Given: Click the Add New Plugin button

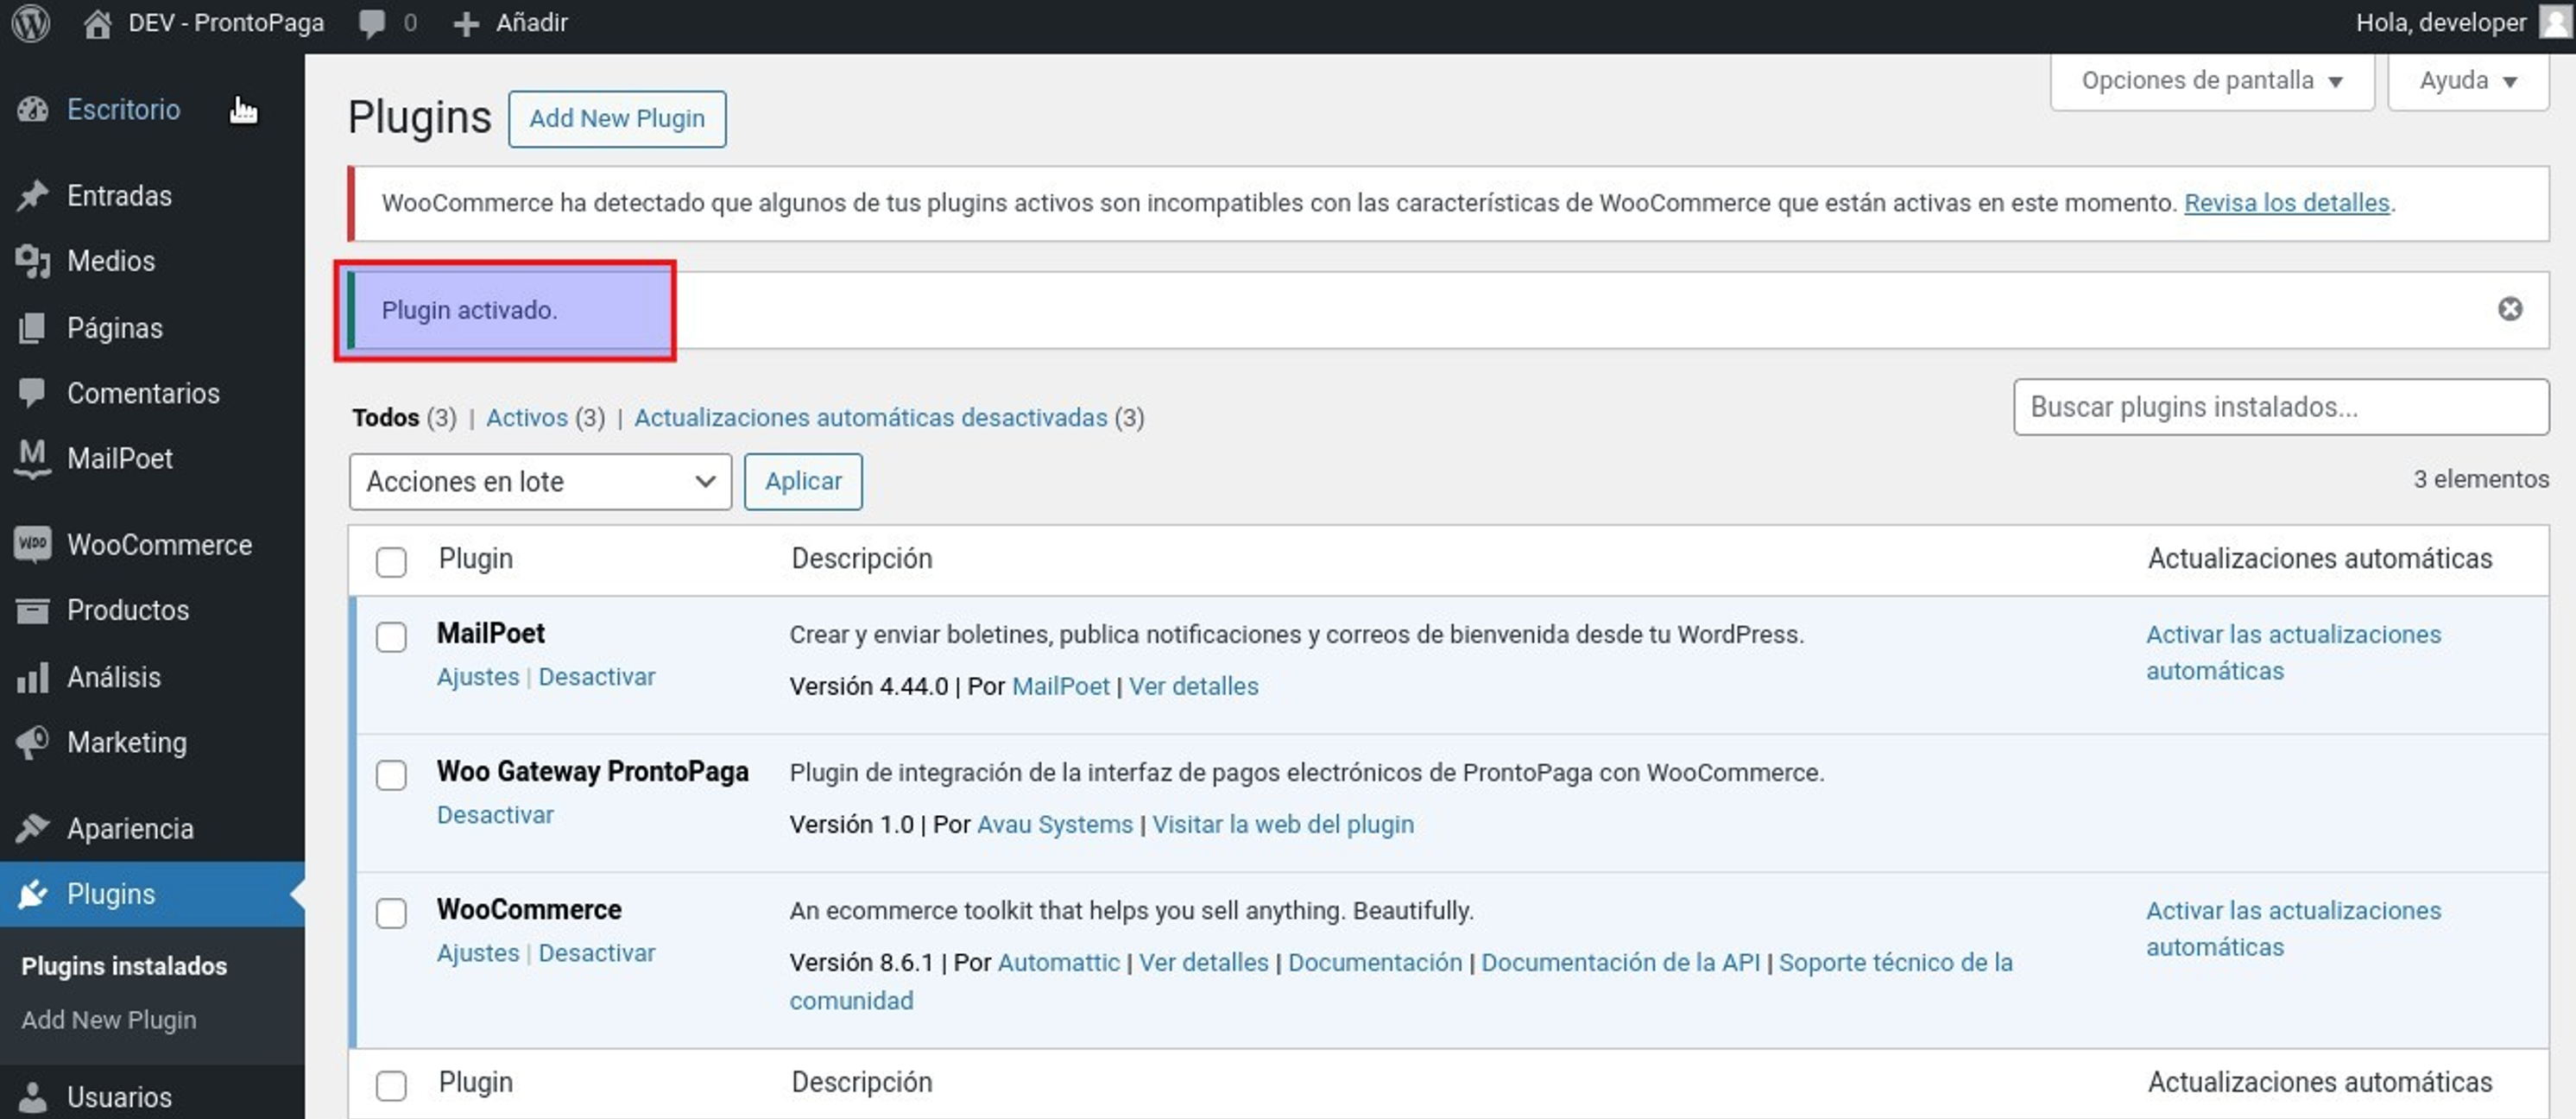Looking at the screenshot, I should [x=617, y=119].
